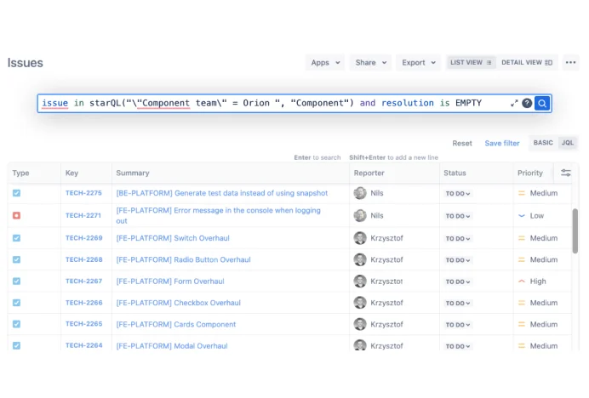
Task: Click task type icon for TECH-2269
Action: tap(16, 238)
